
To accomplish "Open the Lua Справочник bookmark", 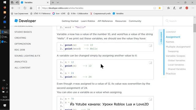I will [x=20, y=13].
